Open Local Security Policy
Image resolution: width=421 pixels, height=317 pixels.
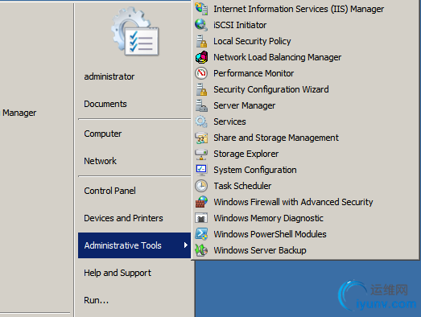252,41
